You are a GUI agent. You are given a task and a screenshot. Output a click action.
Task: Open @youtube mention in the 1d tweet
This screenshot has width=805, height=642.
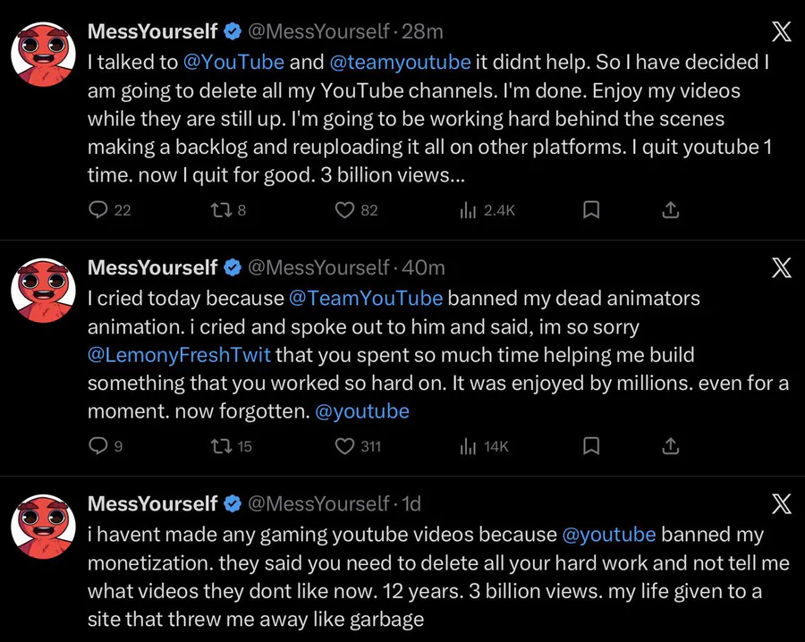609,535
